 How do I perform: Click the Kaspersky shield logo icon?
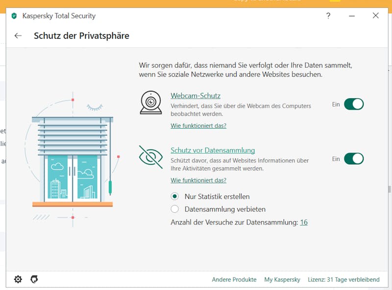click(14, 16)
